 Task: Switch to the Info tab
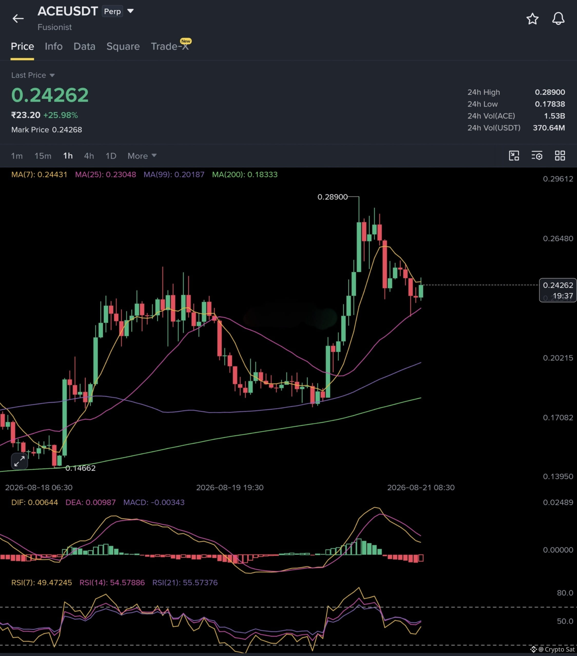(54, 47)
